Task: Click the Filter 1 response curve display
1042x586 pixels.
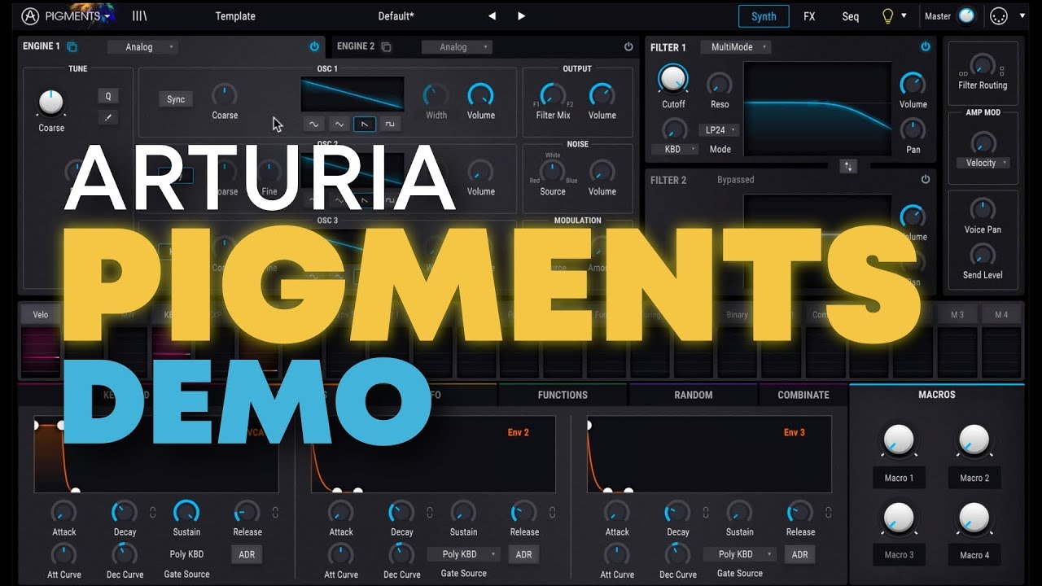Action: coord(817,108)
